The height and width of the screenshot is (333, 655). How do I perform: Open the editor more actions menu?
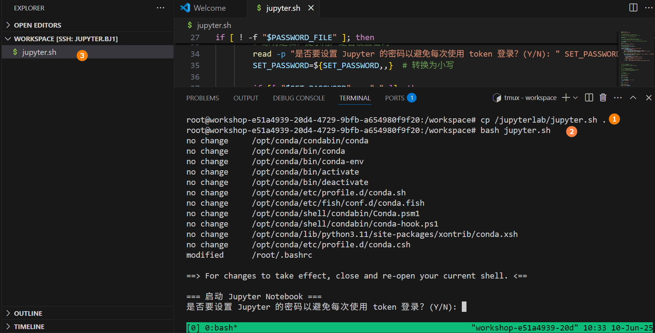pyautogui.click(x=649, y=8)
